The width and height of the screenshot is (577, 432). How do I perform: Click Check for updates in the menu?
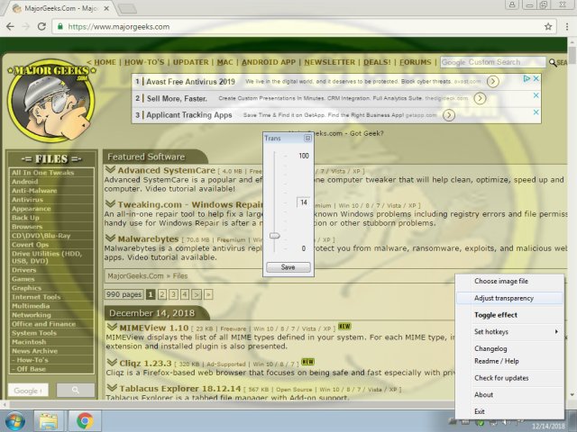coord(509,378)
